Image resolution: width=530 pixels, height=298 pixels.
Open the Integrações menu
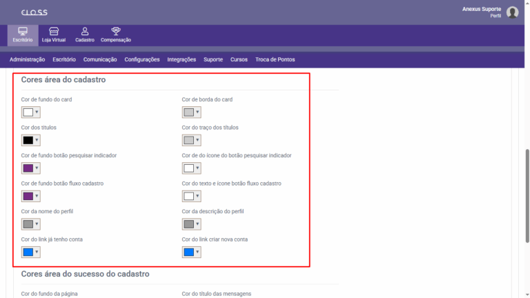181,60
